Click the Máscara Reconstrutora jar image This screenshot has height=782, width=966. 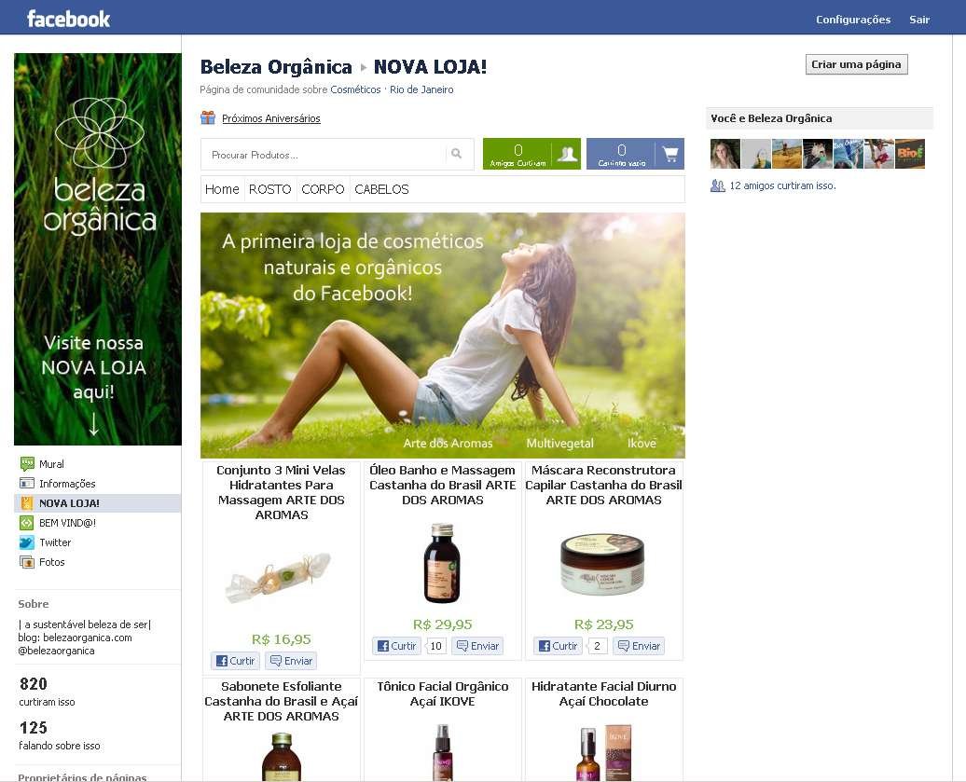pyautogui.click(x=602, y=564)
